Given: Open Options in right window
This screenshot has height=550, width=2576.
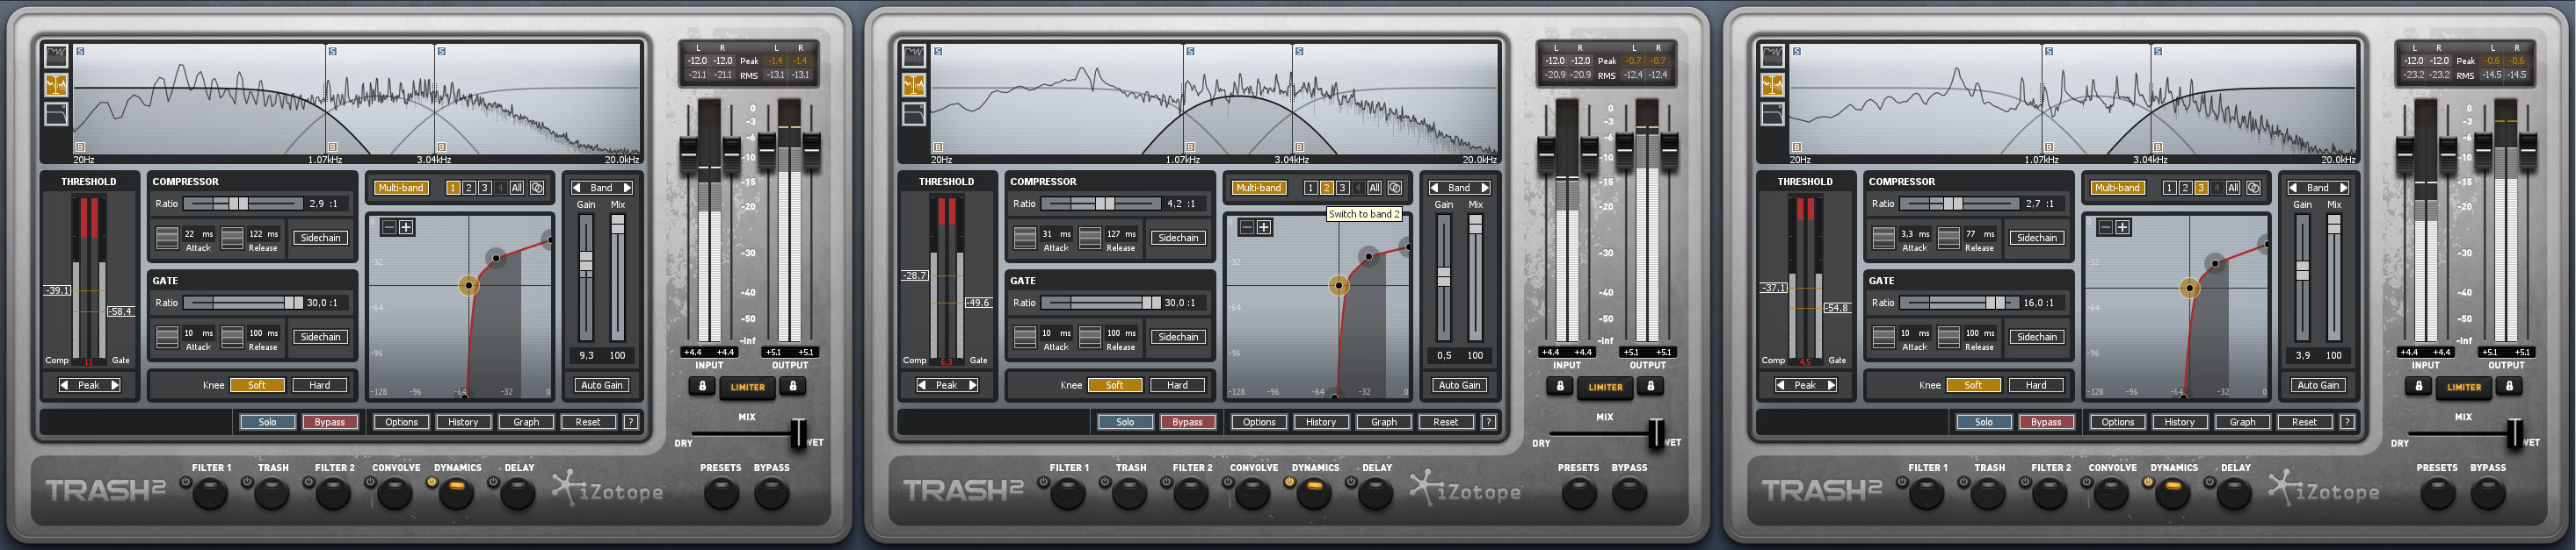Looking at the screenshot, I should (2118, 422).
